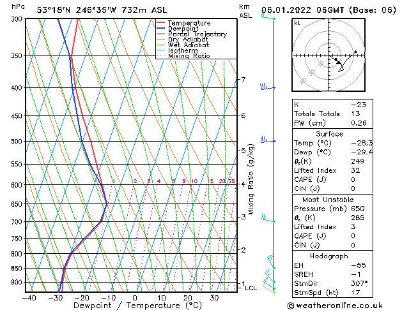Viewport: 402px width, 310px height.
Task: Click the 'Dewpoint / Temperature (°C)' axis title
Action: (x=137, y=306)
